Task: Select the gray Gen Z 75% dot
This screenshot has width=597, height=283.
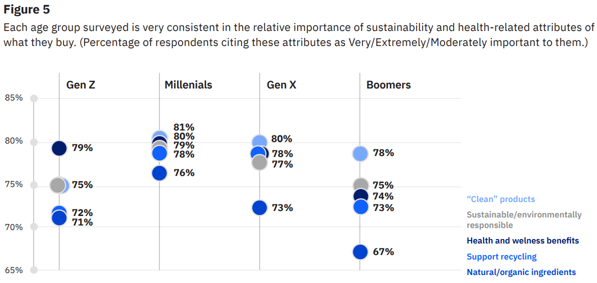Action: point(58,185)
